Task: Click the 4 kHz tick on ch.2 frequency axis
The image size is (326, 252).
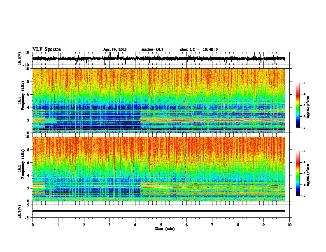Action: point(28,175)
